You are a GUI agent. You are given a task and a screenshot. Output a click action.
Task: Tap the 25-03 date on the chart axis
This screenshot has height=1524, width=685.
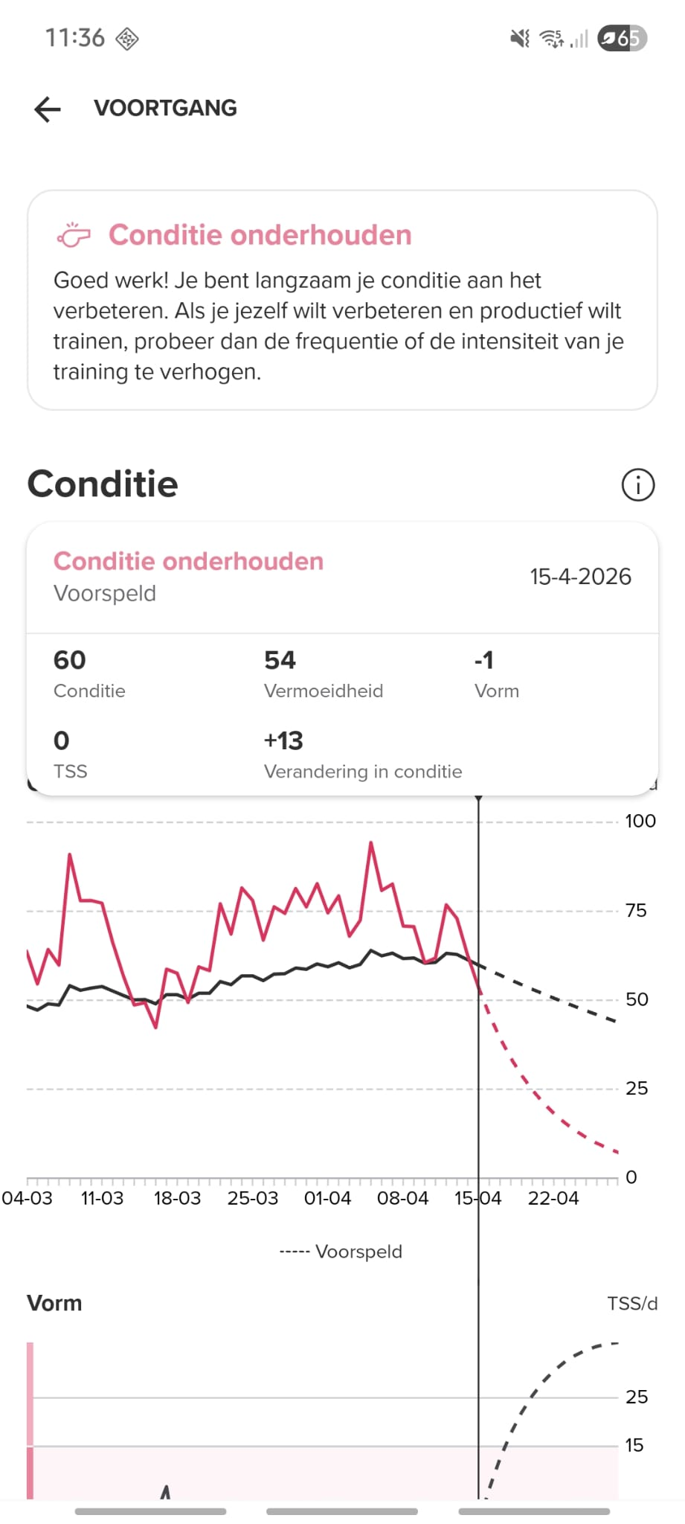click(253, 1198)
